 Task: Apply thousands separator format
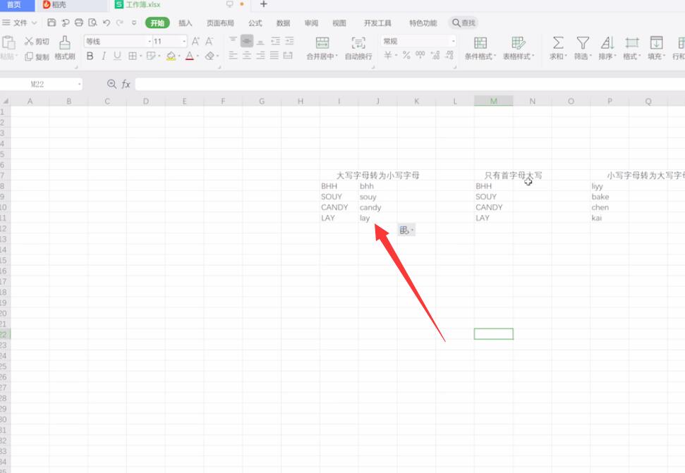coord(420,56)
